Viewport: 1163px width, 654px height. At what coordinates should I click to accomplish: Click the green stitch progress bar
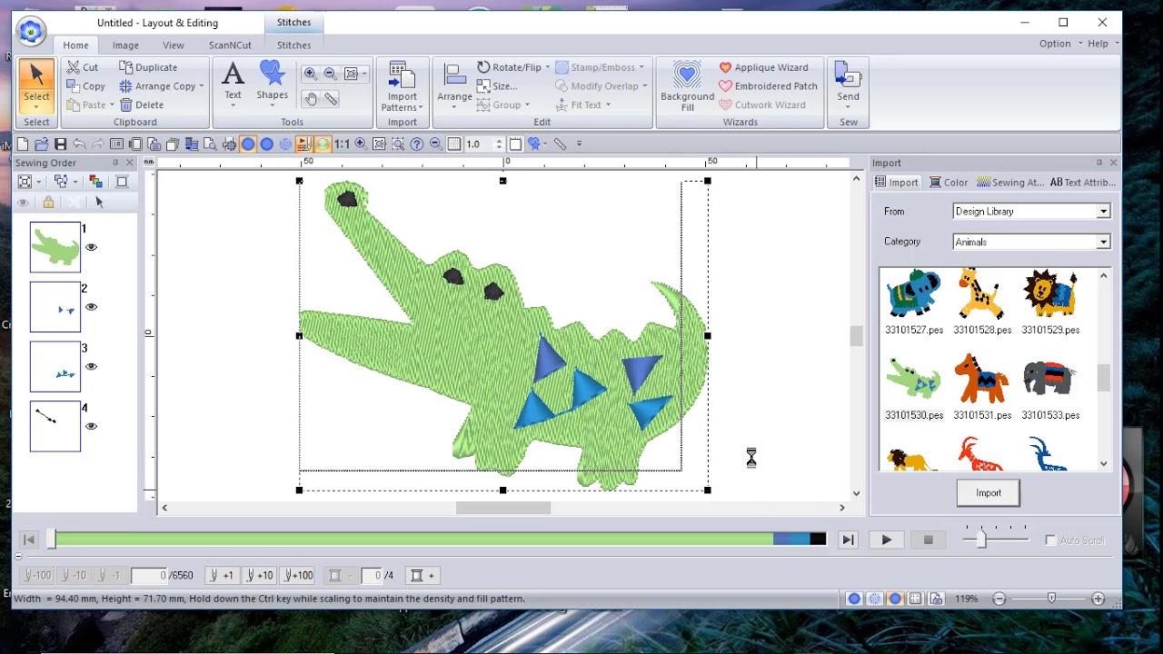click(413, 540)
